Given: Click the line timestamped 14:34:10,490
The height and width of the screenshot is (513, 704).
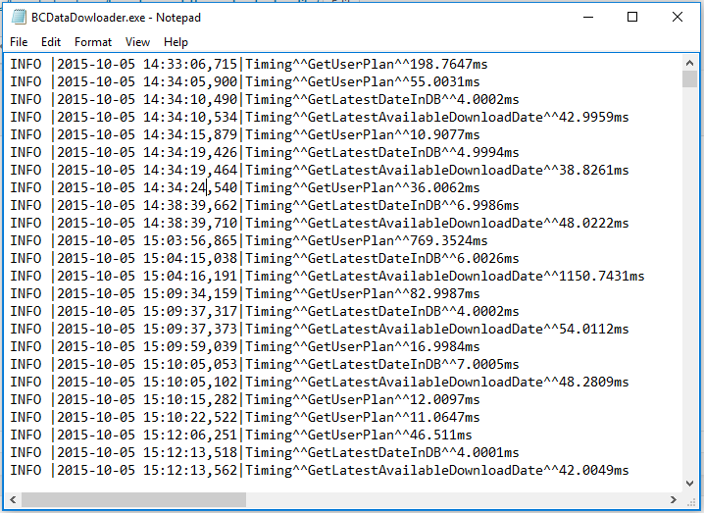Looking at the screenshot, I should tap(265, 99).
